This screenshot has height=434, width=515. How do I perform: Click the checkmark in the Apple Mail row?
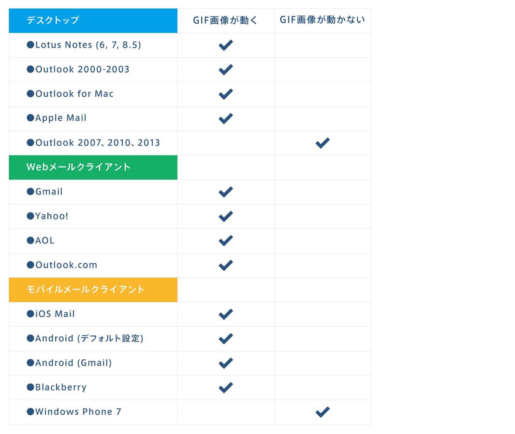click(225, 118)
